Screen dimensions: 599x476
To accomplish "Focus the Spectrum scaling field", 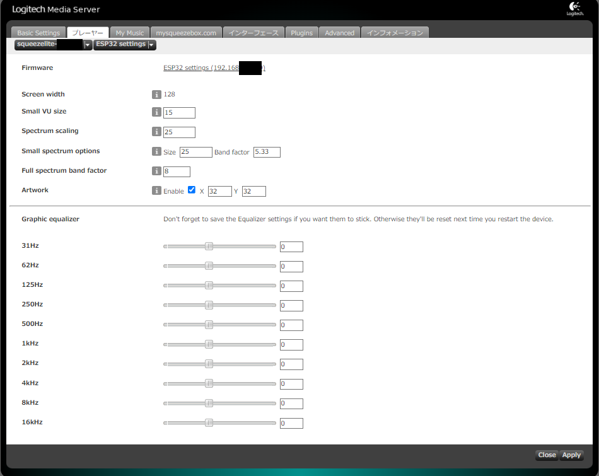I will coord(179,132).
